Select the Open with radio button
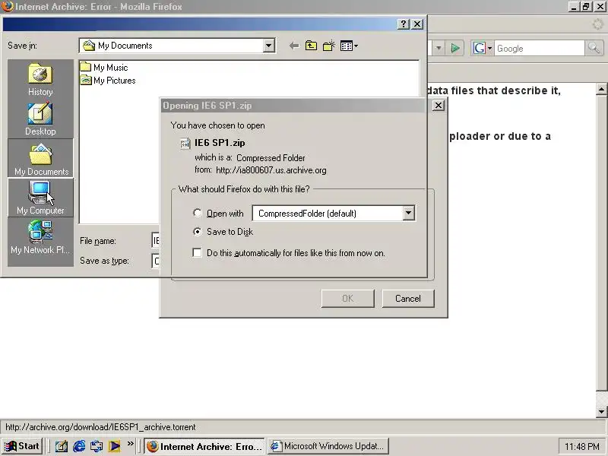Image resolution: width=608 pixels, height=456 pixels. pos(198,213)
